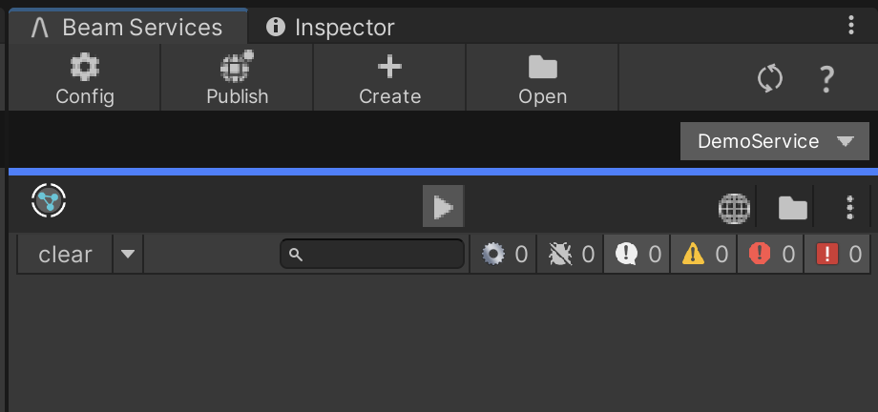Refresh the Beam Services panel
878x412 pixels.
[770, 79]
